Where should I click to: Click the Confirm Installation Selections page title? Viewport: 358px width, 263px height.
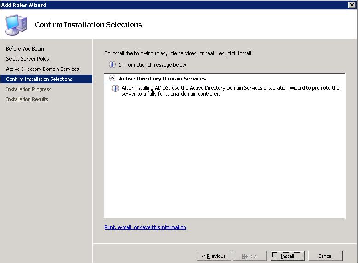(x=88, y=24)
